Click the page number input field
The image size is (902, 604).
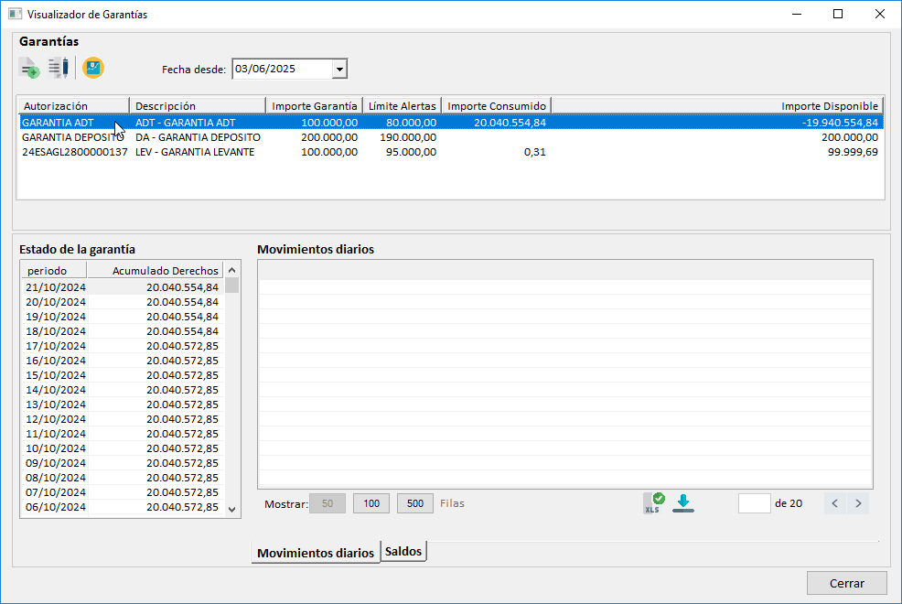(754, 503)
